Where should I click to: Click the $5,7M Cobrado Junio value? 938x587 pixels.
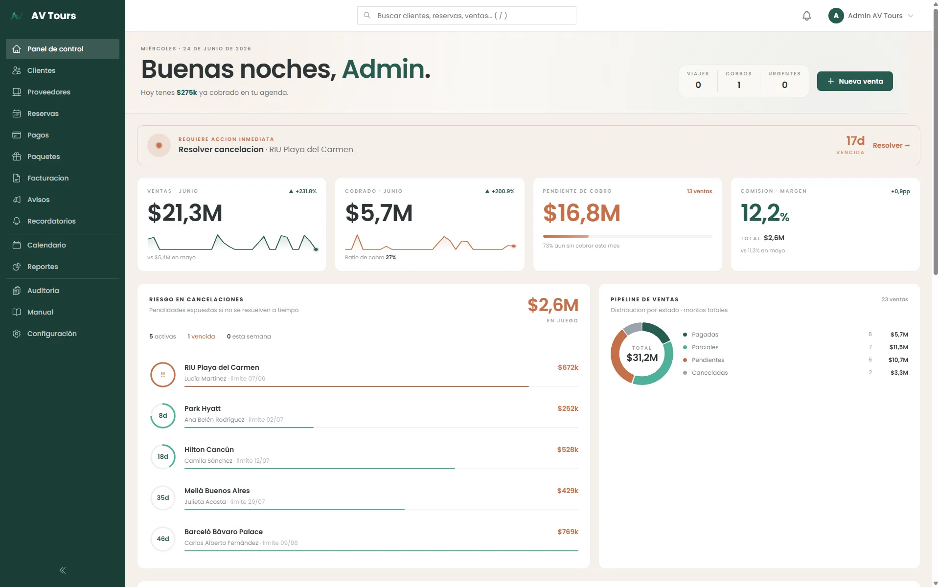point(379,213)
